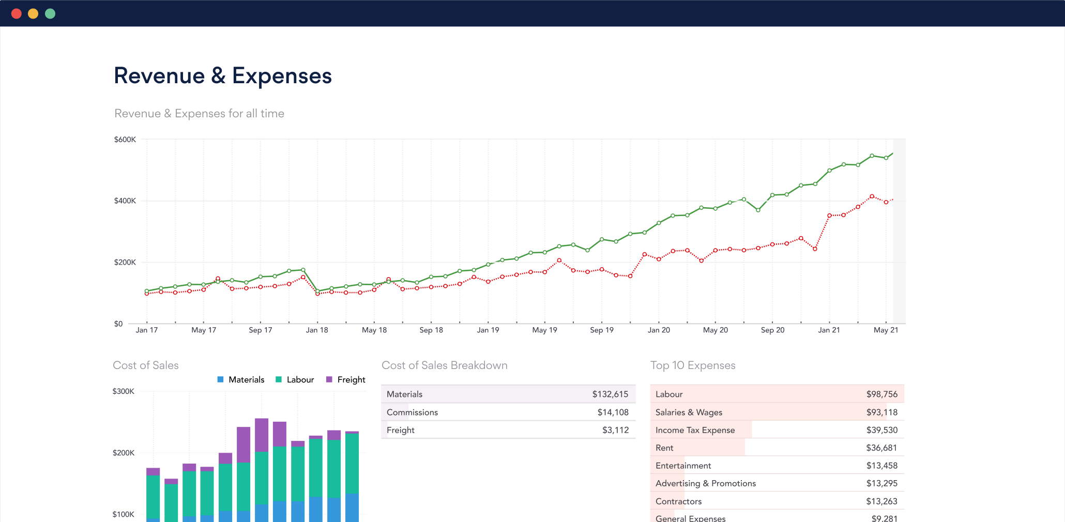Click the Top 10 Expenses heading
Screen dimensions: 1065x522
click(x=693, y=365)
